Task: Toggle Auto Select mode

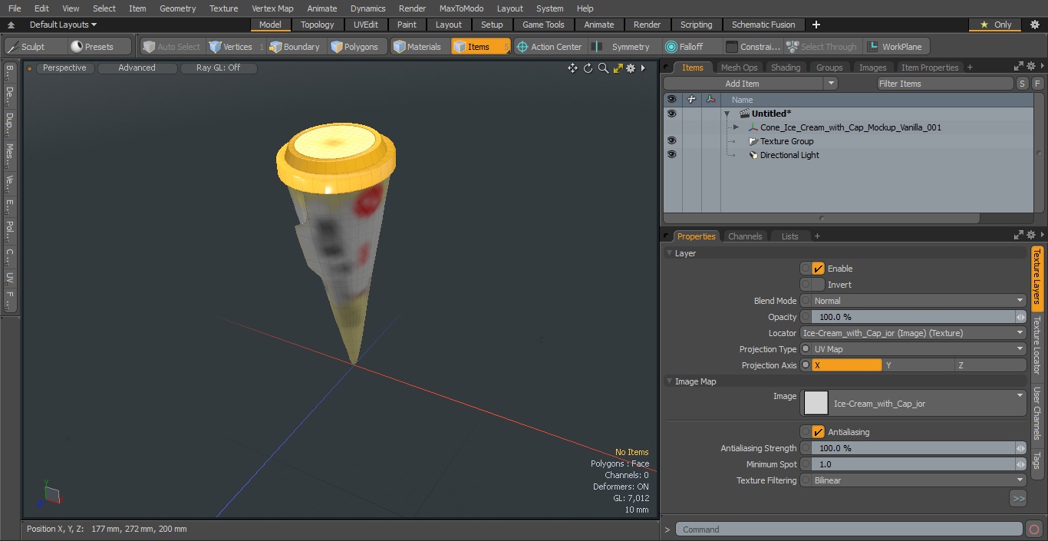Action: tap(172, 47)
